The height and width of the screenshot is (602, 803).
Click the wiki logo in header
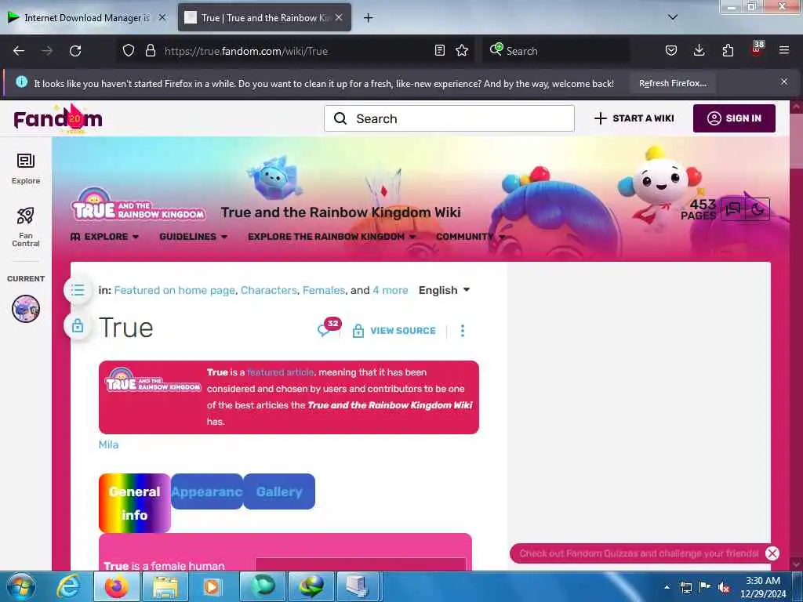click(x=138, y=204)
